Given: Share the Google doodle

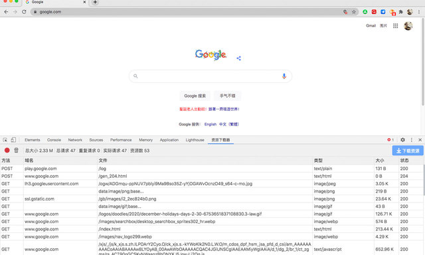Looking at the screenshot, I should point(239,58).
